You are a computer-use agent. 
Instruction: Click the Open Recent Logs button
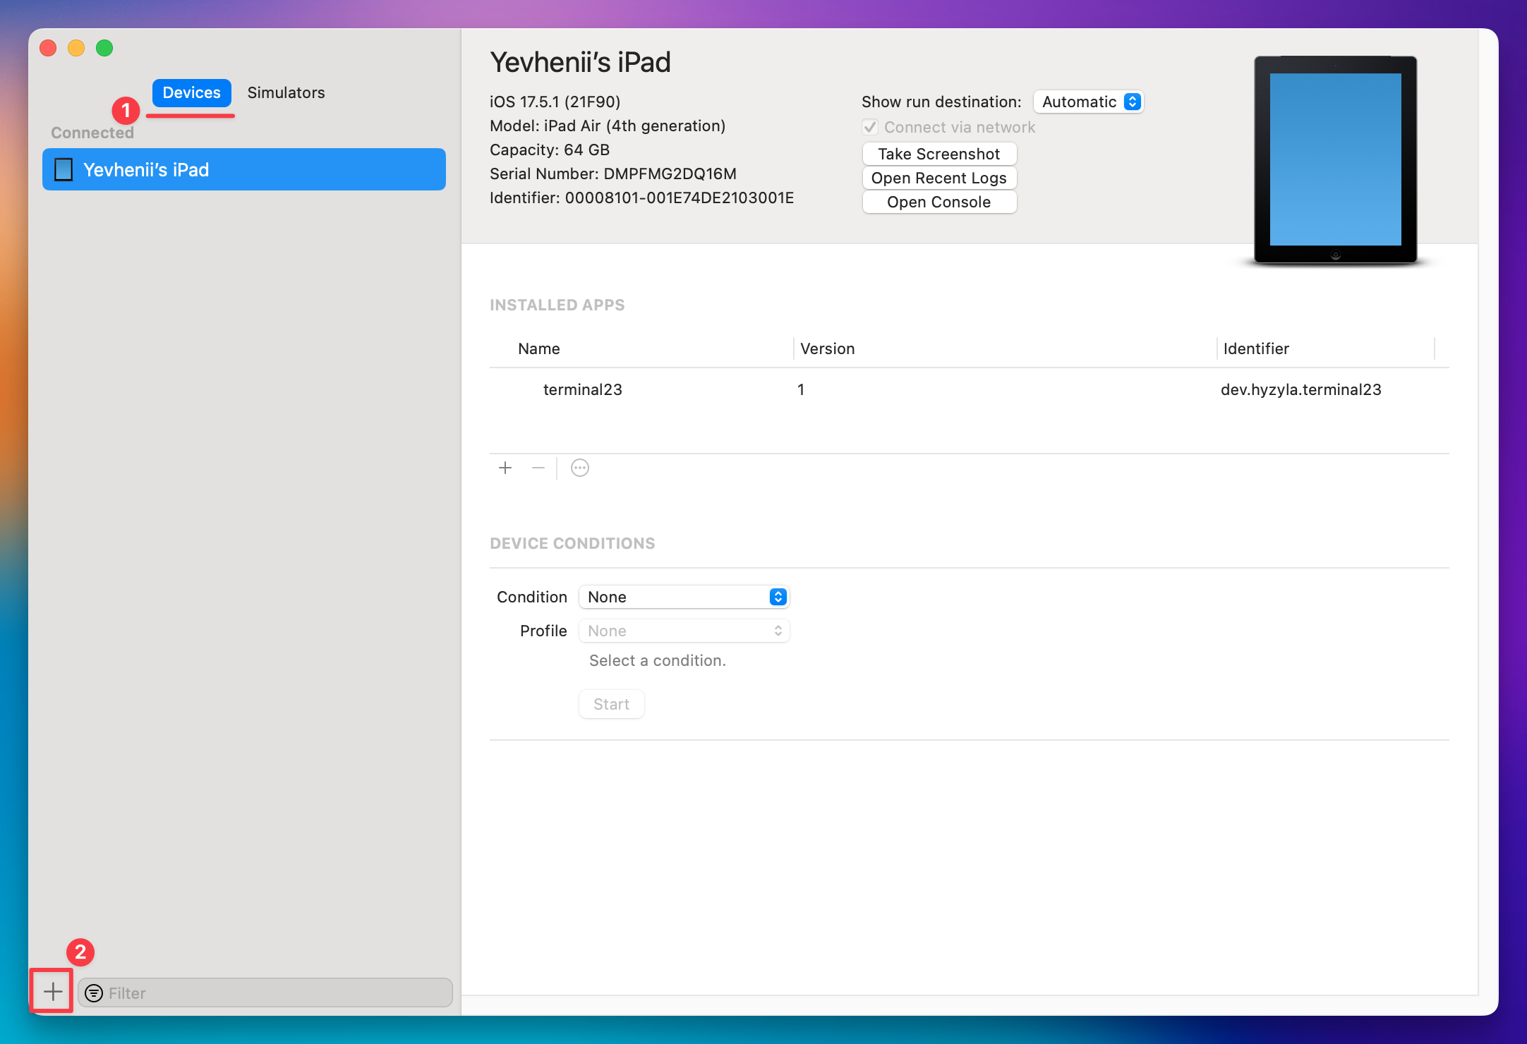938,178
